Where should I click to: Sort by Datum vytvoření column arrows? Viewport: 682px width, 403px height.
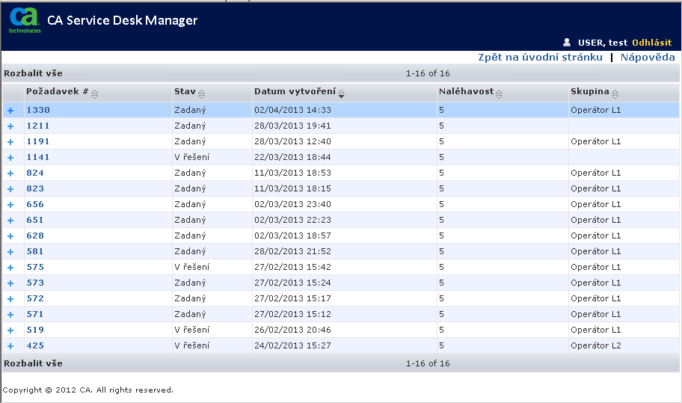[x=342, y=93]
